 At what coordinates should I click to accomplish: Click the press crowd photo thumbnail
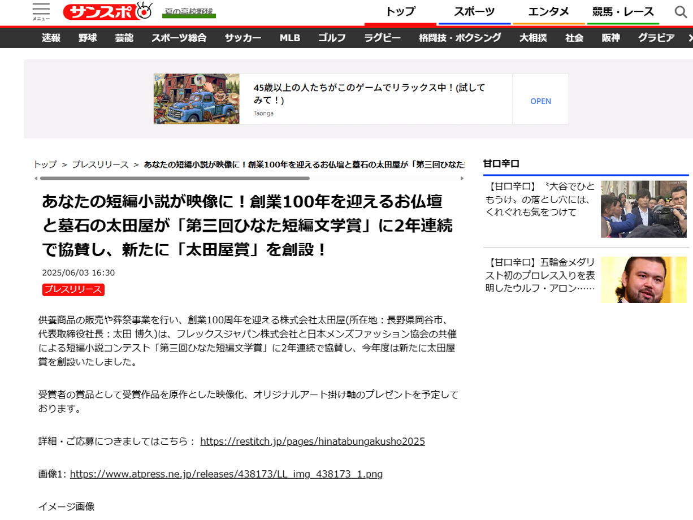(x=644, y=209)
